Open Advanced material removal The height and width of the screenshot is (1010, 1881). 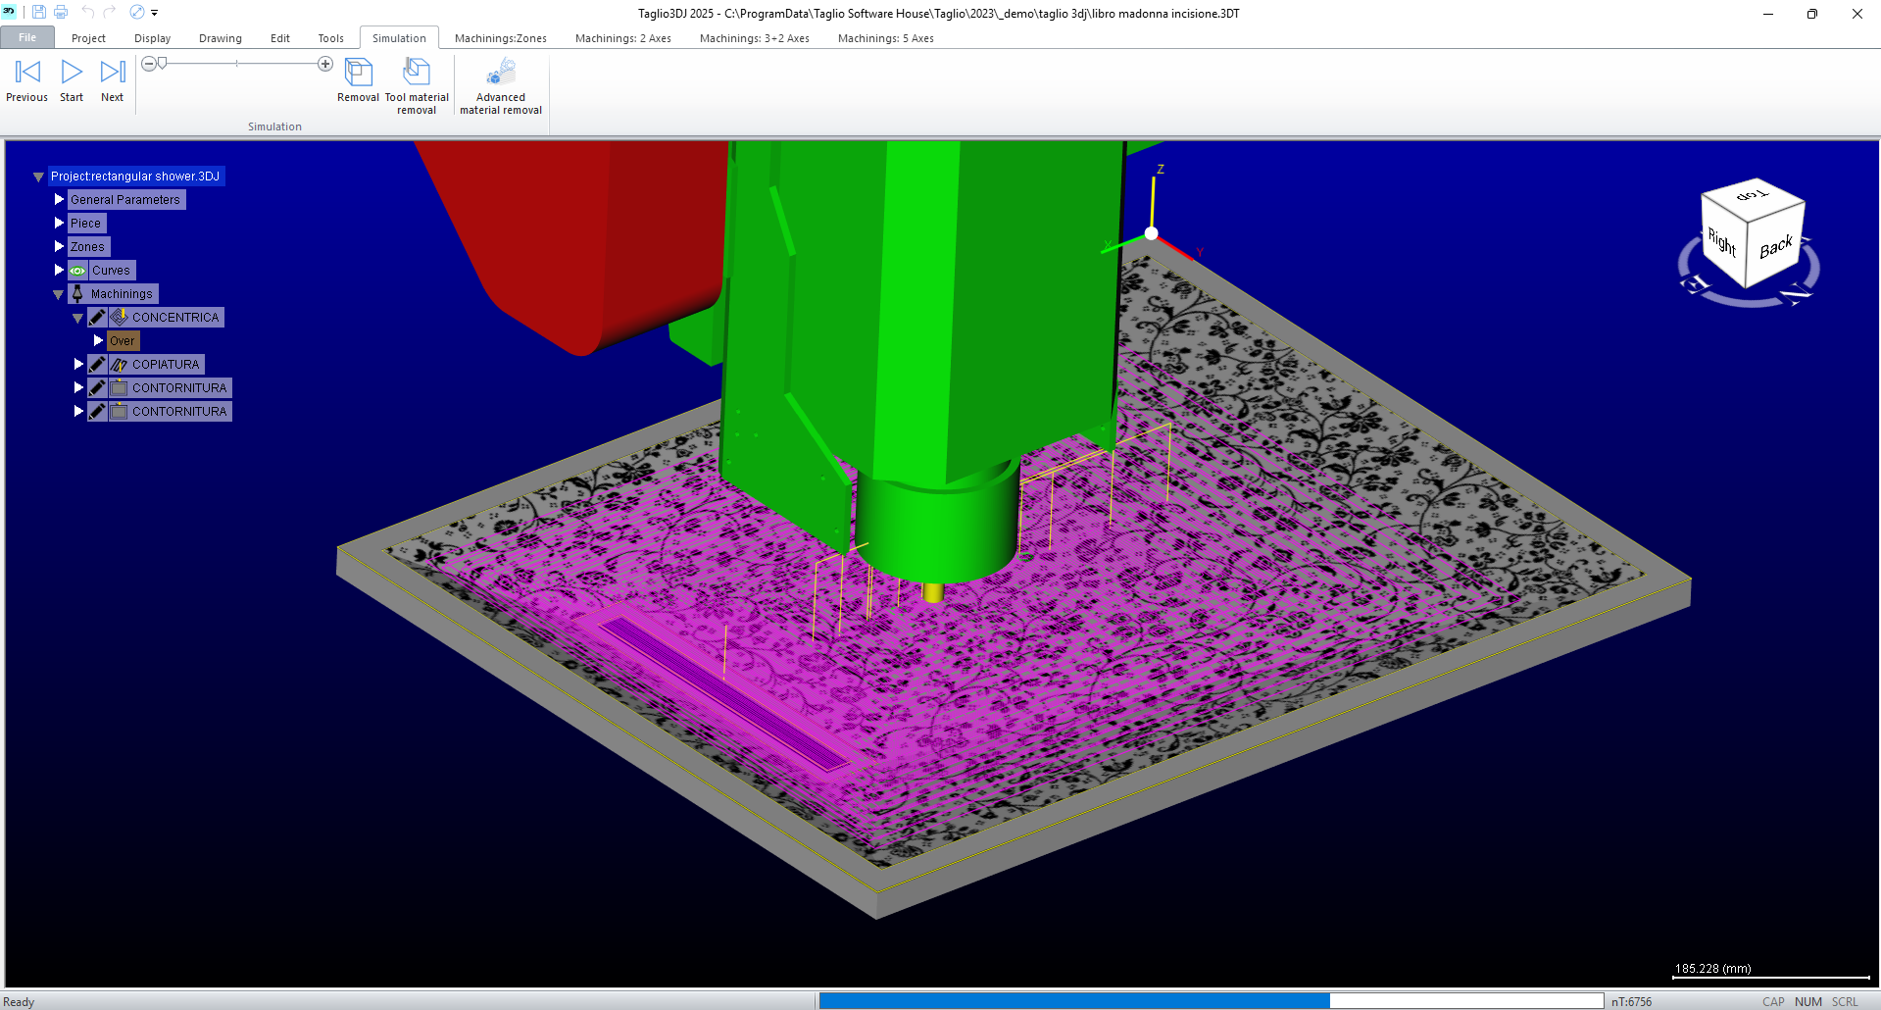(501, 73)
